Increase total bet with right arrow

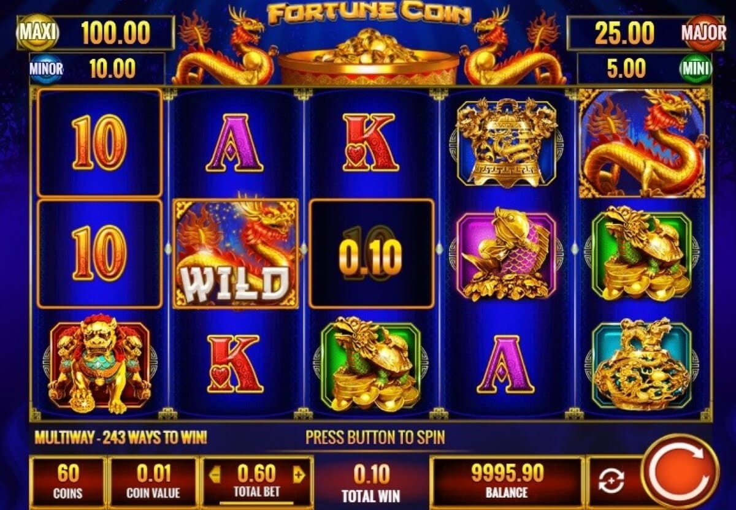coord(299,474)
